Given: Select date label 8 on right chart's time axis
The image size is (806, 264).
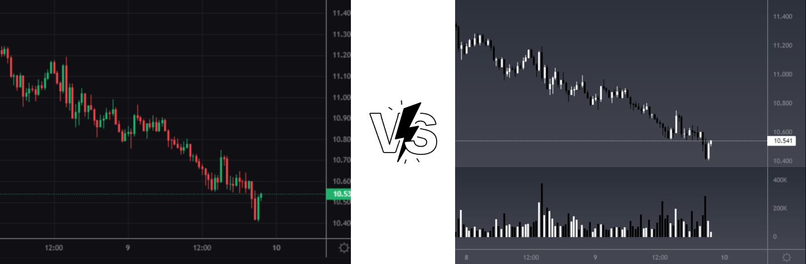Looking at the screenshot, I should pyautogui.click(x=466, y=258).
